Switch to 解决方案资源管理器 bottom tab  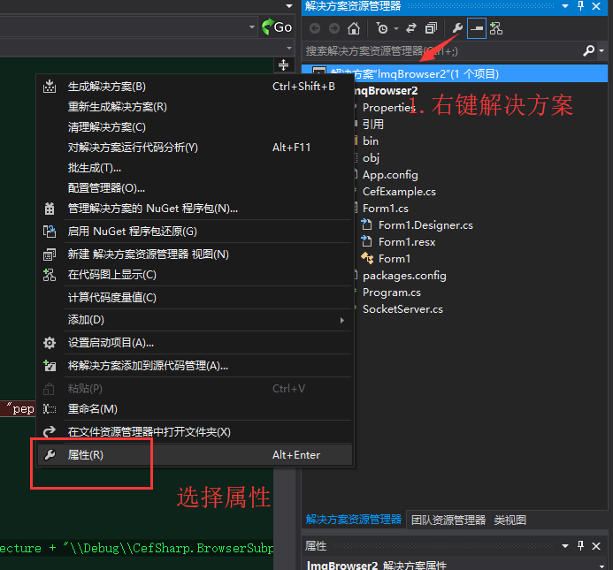(354, 520)
